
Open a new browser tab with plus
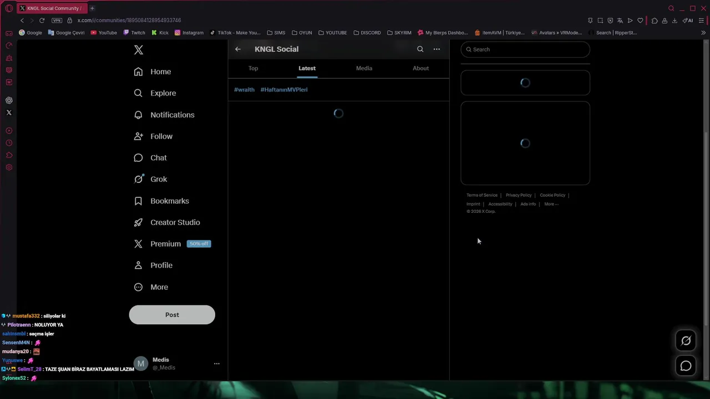92,8
